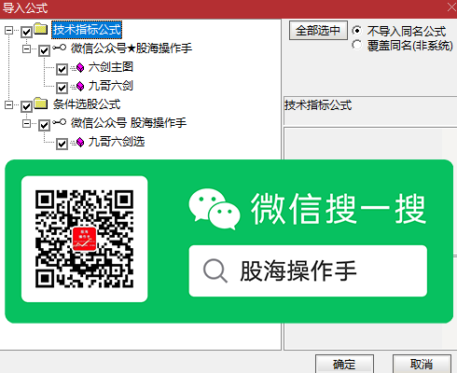Toggle the 六剑主图 checkbox
Image resolution: width=457 pixels, height=373 pixels.
(62, 69)
